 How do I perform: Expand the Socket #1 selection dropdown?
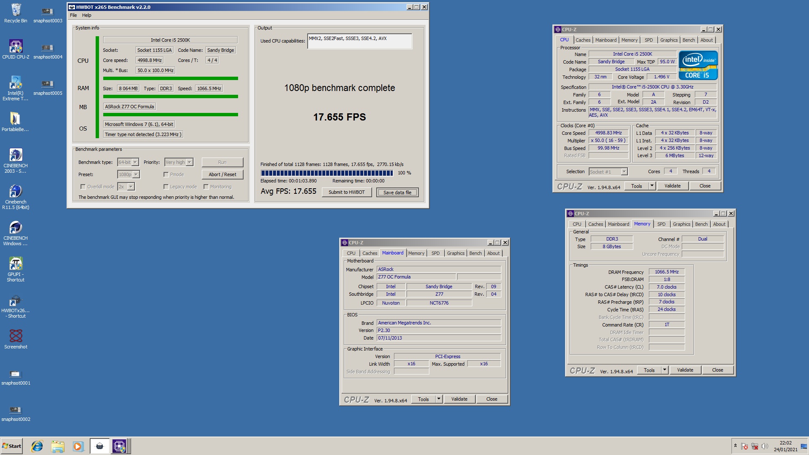pos(624,171)
